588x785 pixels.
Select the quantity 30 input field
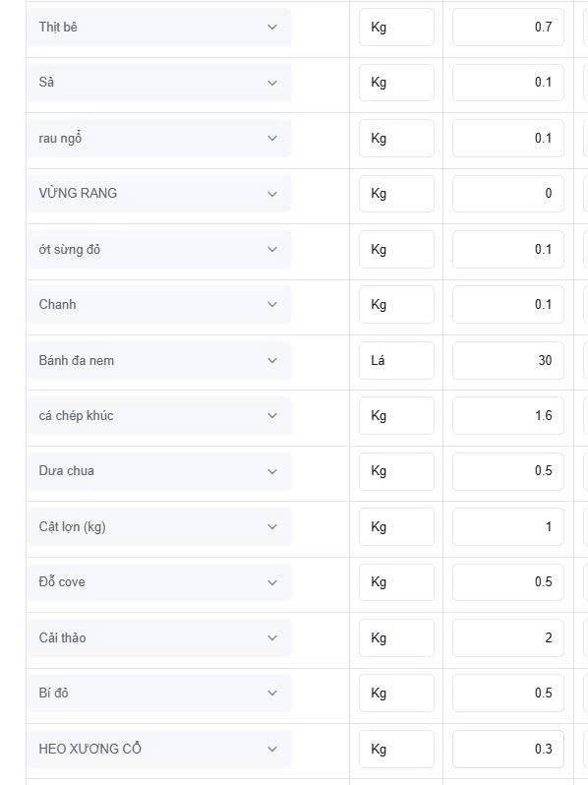(x=508, y=360)
